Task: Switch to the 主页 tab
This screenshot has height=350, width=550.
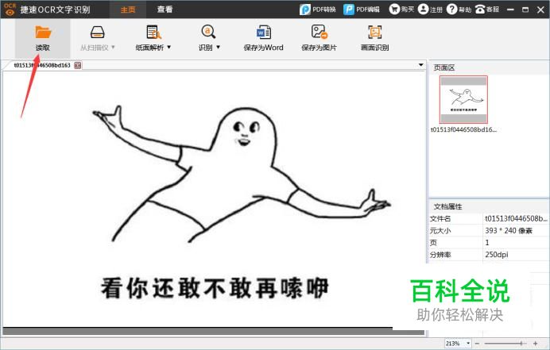Action: [x=128, y=10]
